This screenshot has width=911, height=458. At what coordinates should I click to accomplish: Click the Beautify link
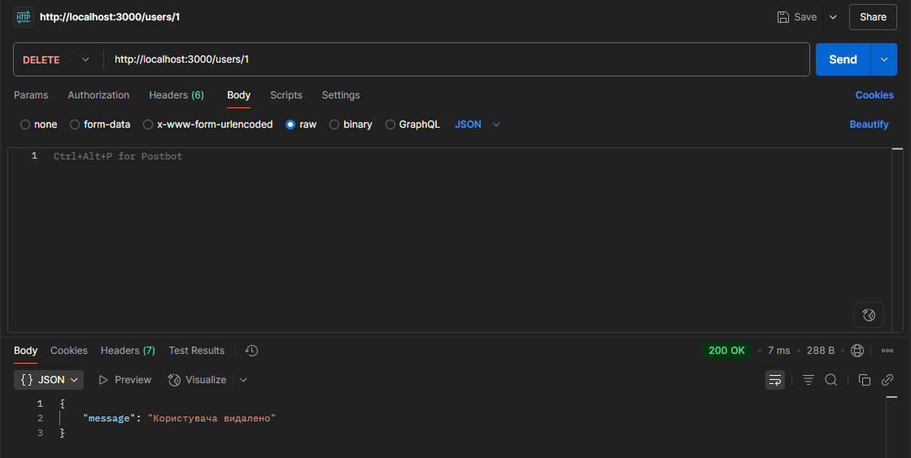click(x=869, y=124)
